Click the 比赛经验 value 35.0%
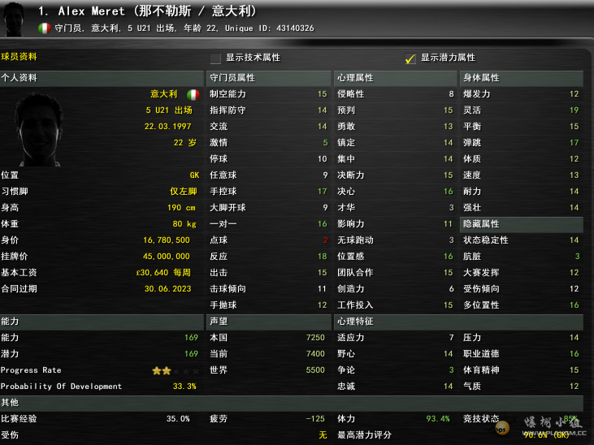The image size is (594, 445). 178,419
